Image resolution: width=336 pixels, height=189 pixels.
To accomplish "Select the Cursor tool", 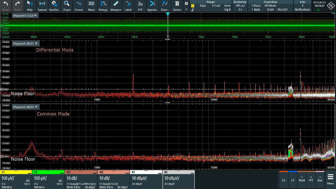I will (x=79, y=6).
